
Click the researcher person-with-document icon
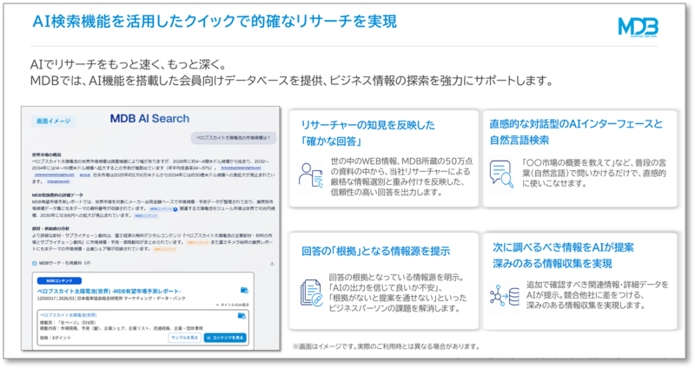point(311,175)
